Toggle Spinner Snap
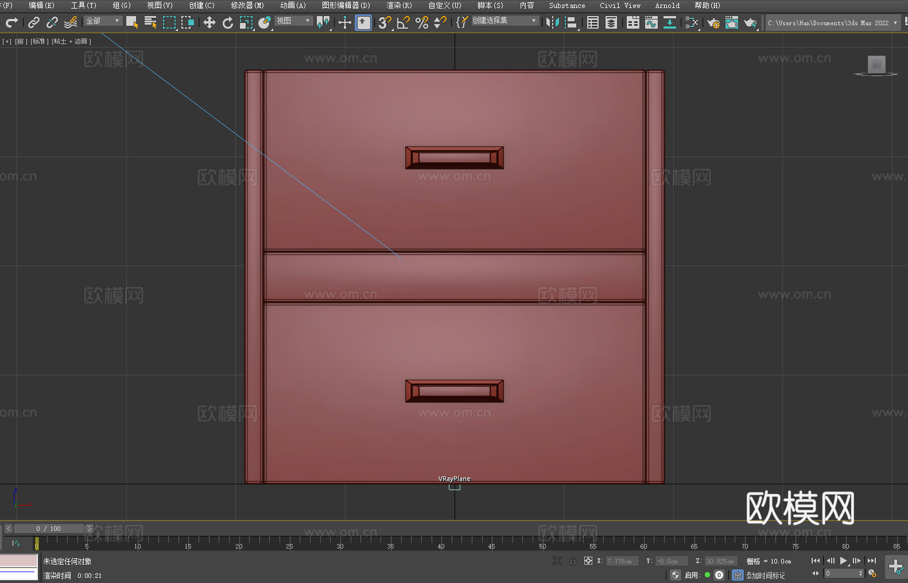Screen dimensions: 908x583 coord(440,22)
